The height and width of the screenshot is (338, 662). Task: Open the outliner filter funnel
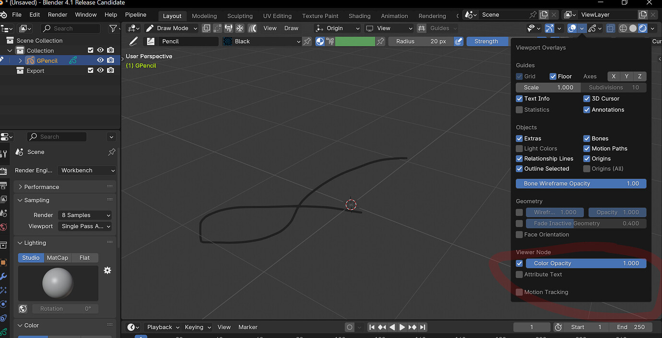click(113, 29)
